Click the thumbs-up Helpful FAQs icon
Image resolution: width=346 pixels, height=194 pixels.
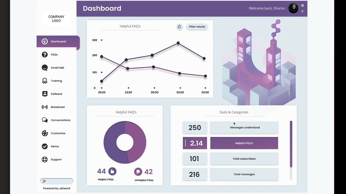click(112, 171)
